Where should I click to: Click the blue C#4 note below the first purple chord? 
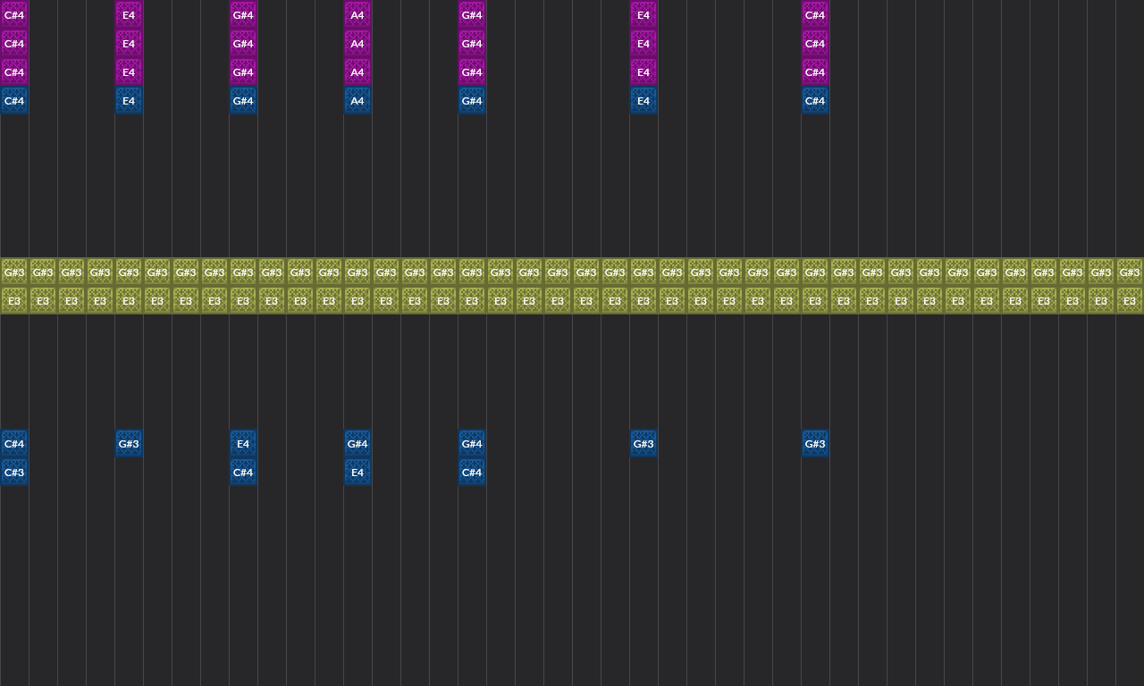pos(13,101)
